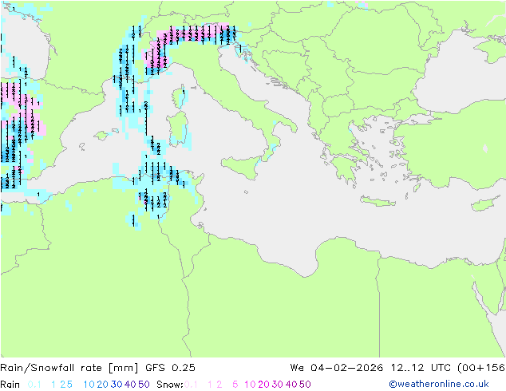Screen dimensions: 506x391
Task: Pick the snow legend value 50 in purple
Action: 305,385
